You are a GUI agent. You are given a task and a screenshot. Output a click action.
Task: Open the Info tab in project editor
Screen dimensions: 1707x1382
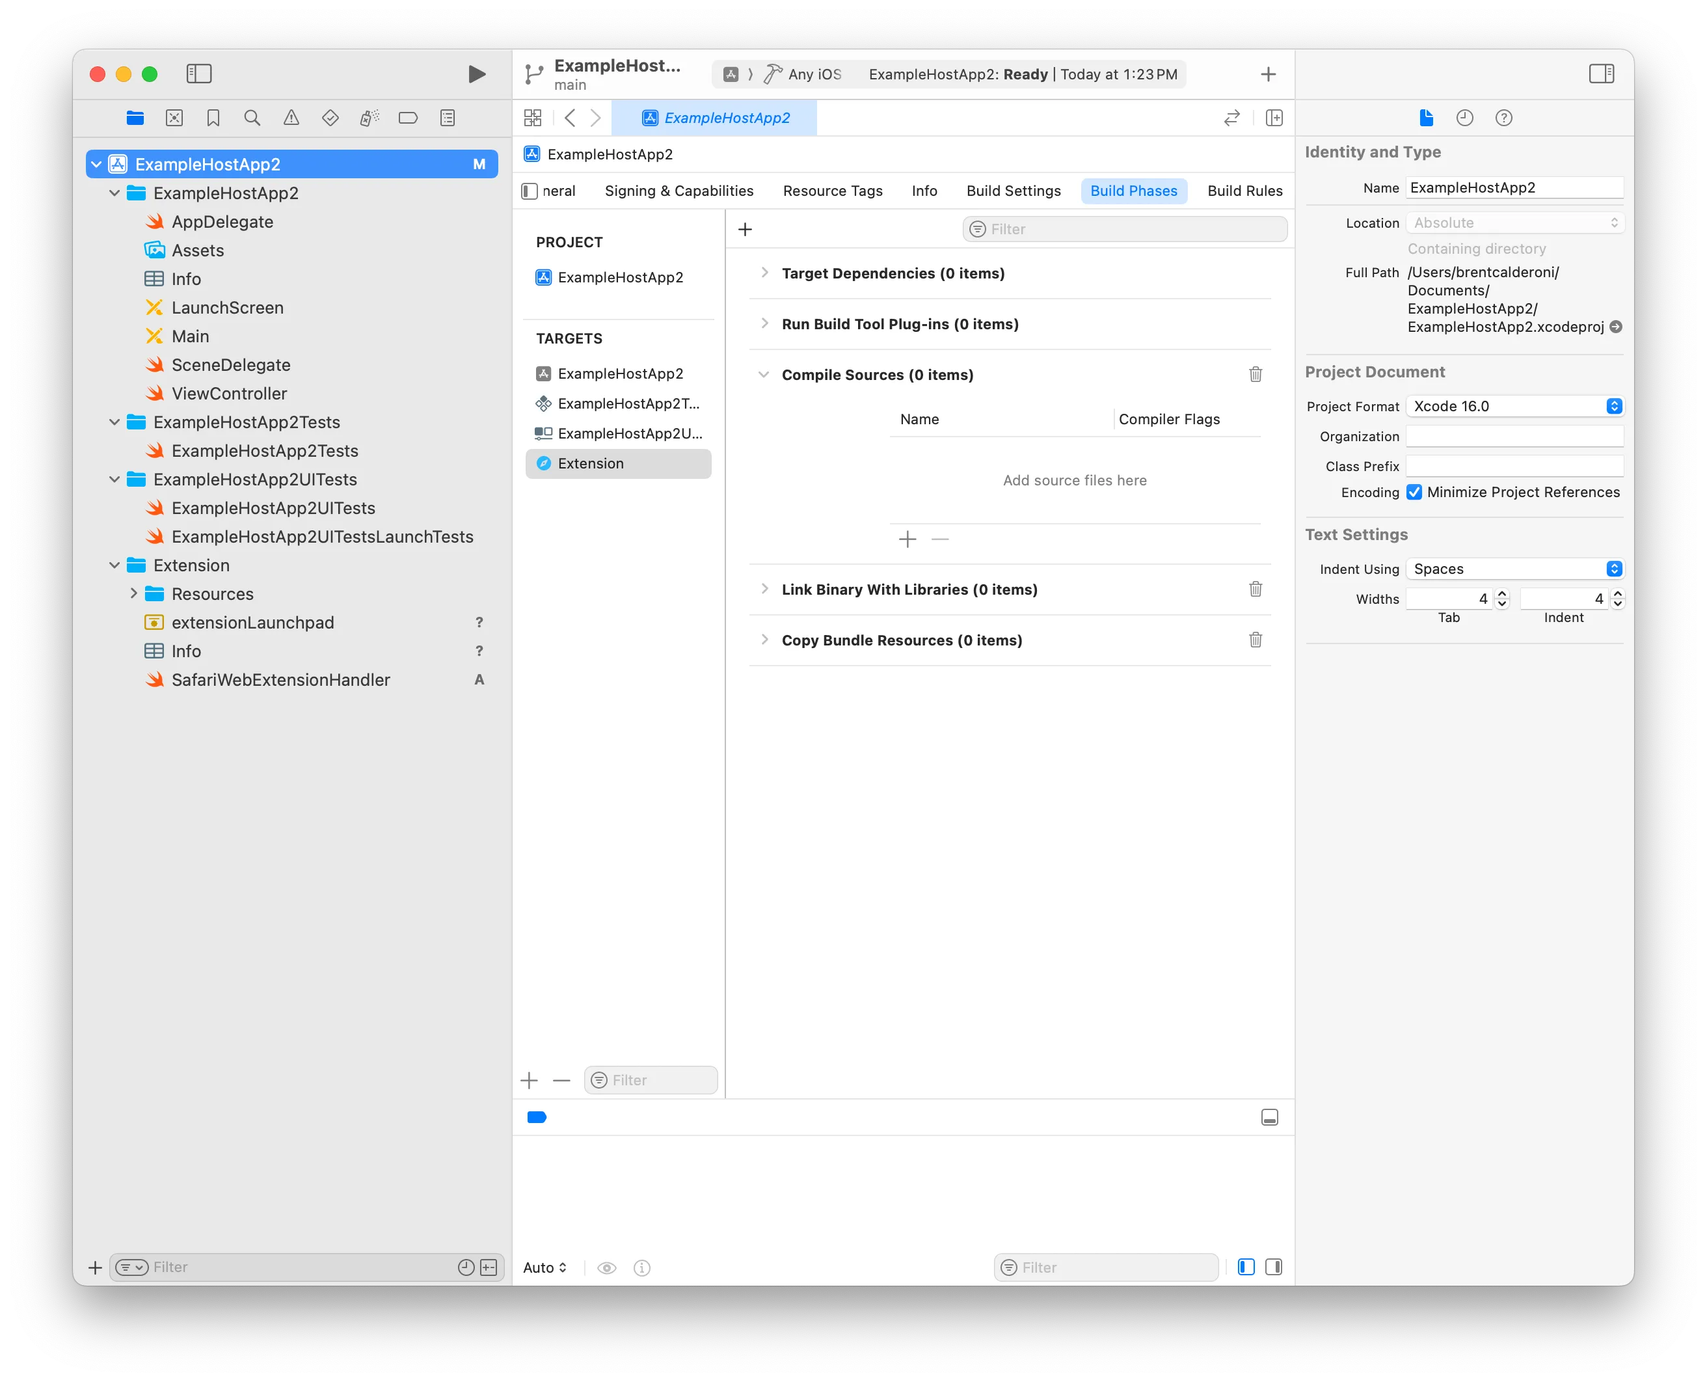(924, 191)
